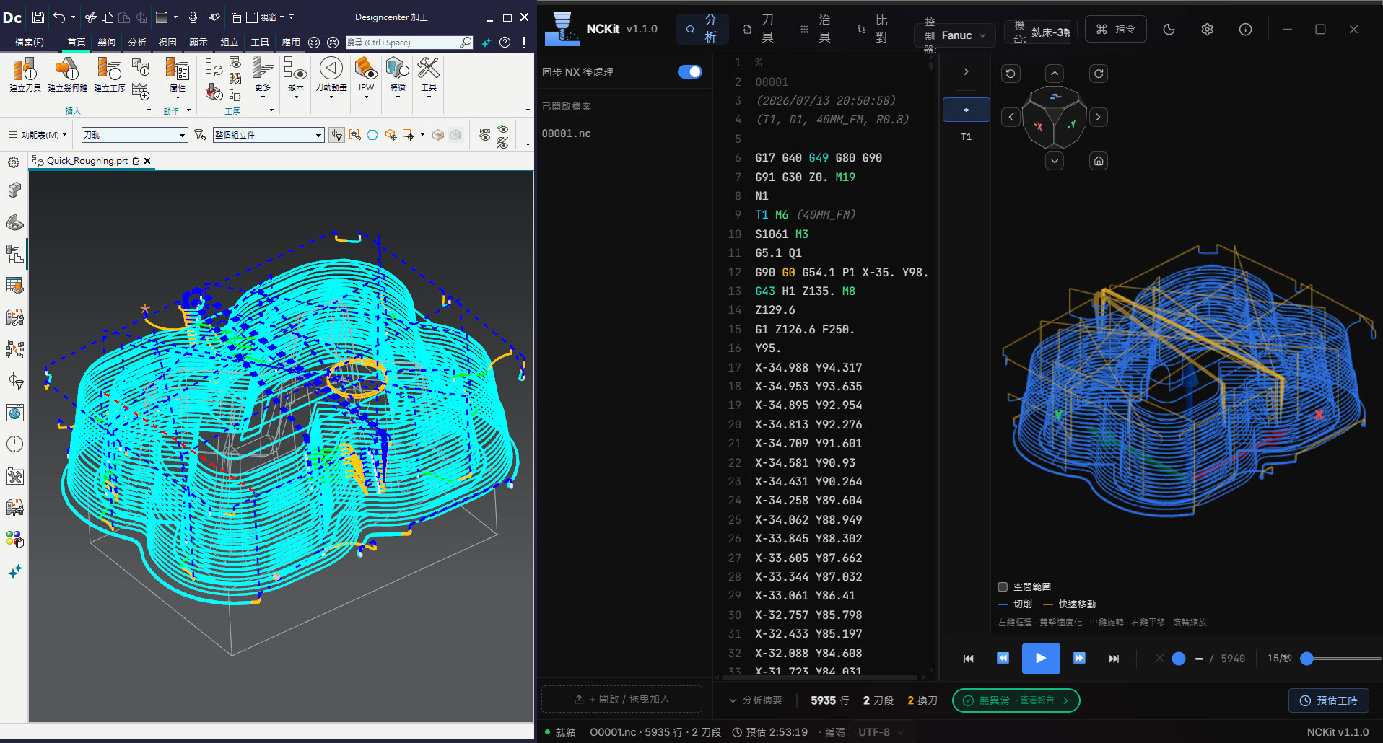Open the clock history panel in sidebar
The image size is (1383, 743).
[x=14, y=444]
